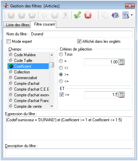Open calculator next to 1.00 value

(121, 62)
